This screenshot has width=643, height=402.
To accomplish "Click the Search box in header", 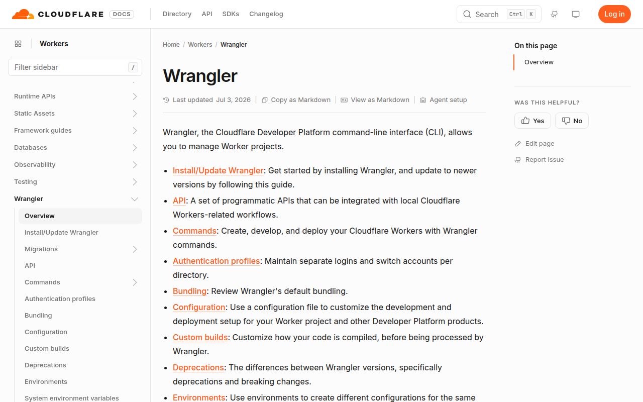I will [499, 14].
